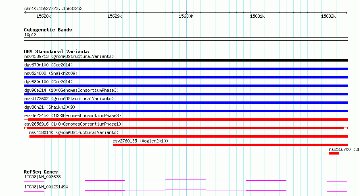
Task: Click the esv3622450 (1000GenomesConsortiumPhase3) label
Action: point(73,116)
